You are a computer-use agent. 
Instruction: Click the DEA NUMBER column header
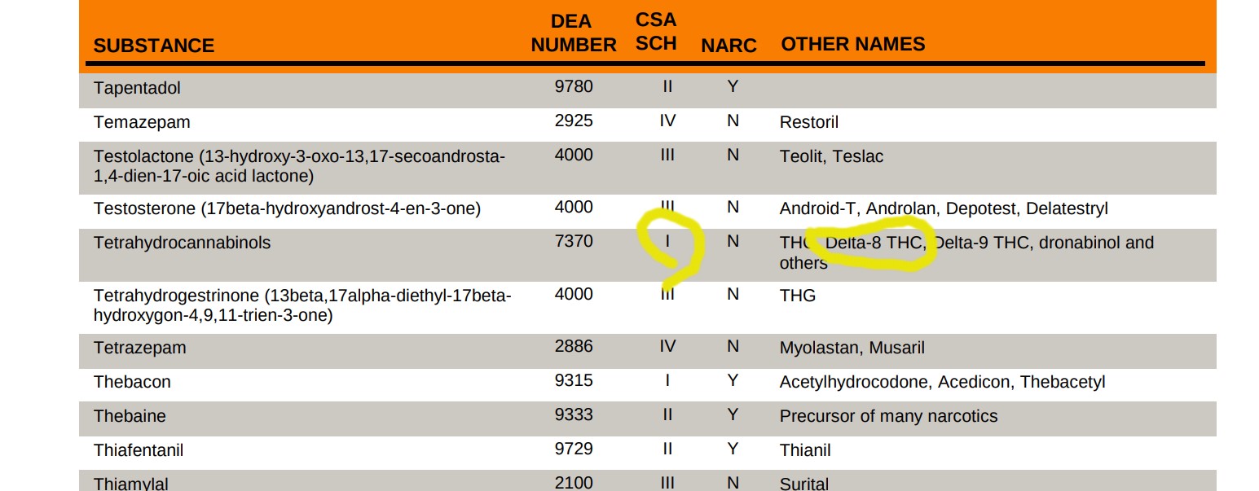[574, 33]
